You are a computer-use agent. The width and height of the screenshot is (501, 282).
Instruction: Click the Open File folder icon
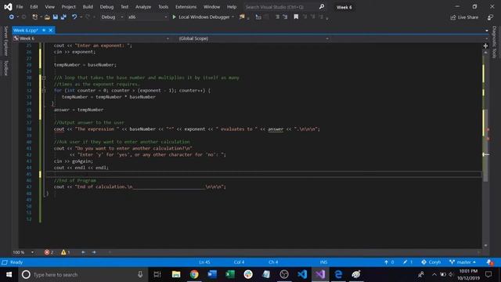[x=47, y=17]
